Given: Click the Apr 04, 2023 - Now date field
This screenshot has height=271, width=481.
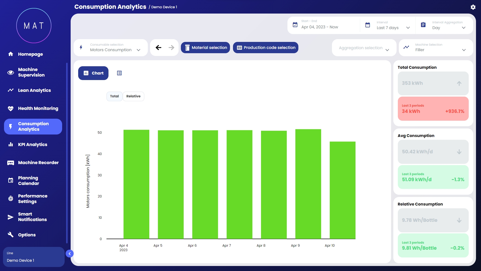Looking at the screenshot, I should tap(320, 27).
